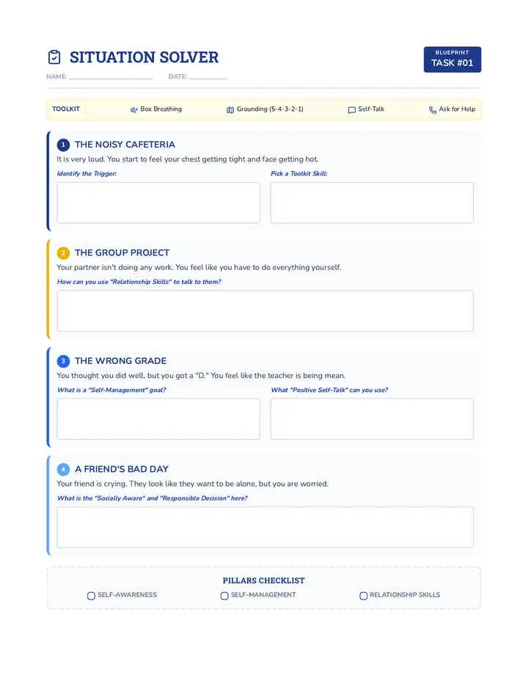Select the Ask for Help label
528x684 pixels.
[457, 109]
